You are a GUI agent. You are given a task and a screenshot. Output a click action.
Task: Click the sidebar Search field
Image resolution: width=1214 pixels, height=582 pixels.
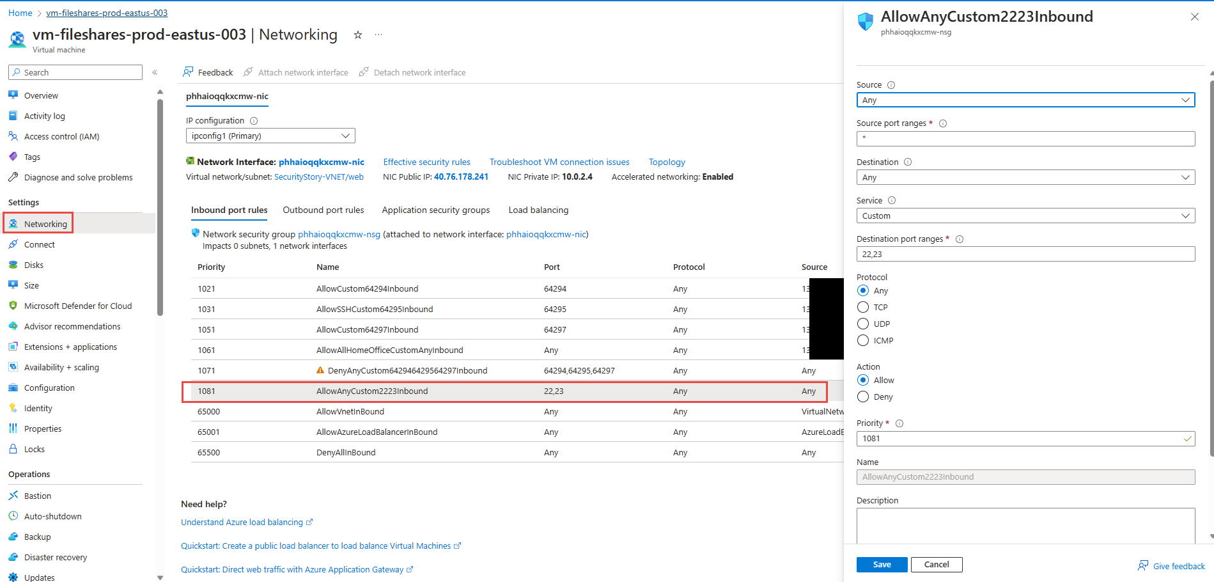pos(75,72)
